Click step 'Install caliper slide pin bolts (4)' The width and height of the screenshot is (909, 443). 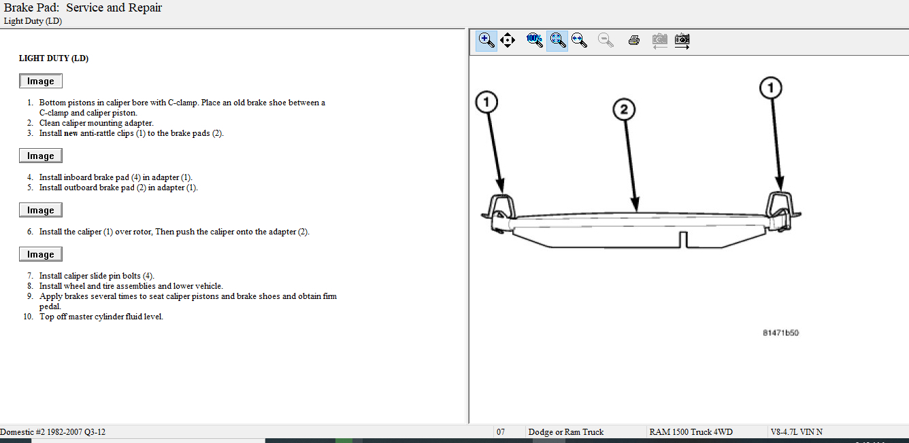pos(97,276)
